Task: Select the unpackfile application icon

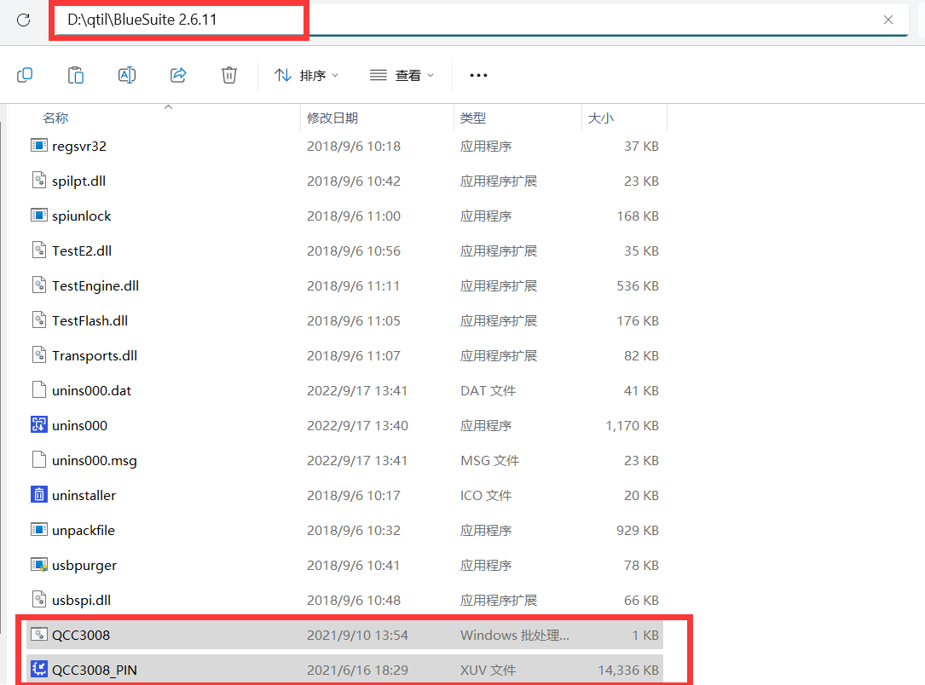Action: (39, 529)
